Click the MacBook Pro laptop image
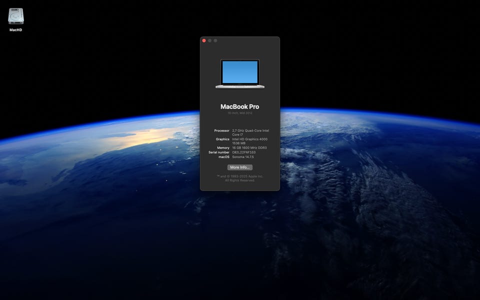 tap(239, 74)
